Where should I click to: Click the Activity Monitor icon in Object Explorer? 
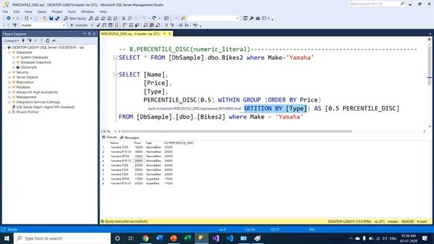[54, 41]
